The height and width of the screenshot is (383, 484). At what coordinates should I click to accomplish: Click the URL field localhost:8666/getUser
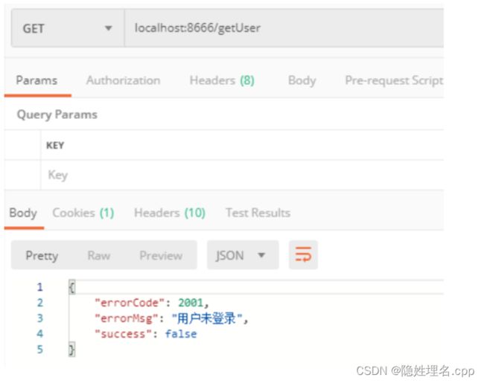[284, 28]
